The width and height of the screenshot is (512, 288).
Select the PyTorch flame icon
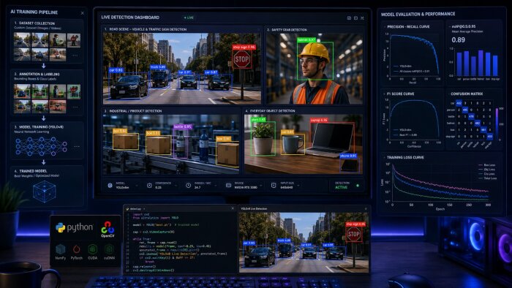coord(76,249)
